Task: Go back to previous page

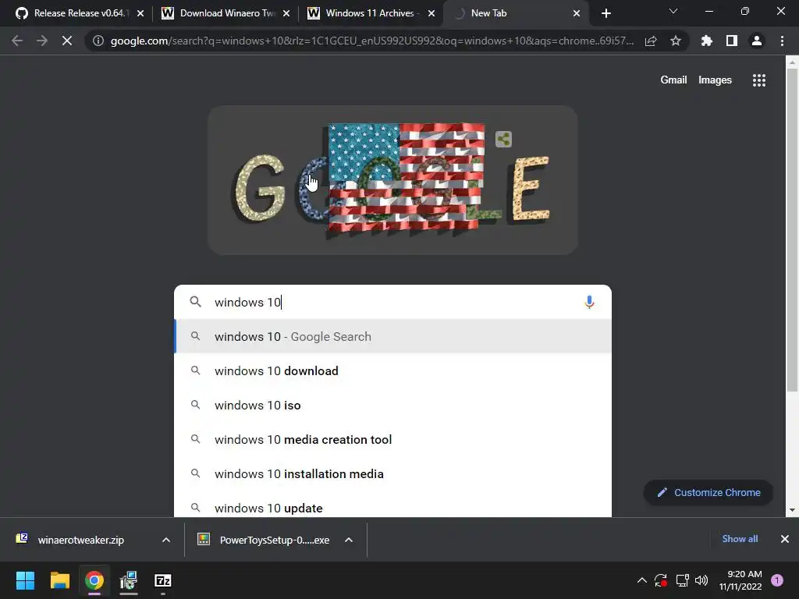Action: (17, 41)
